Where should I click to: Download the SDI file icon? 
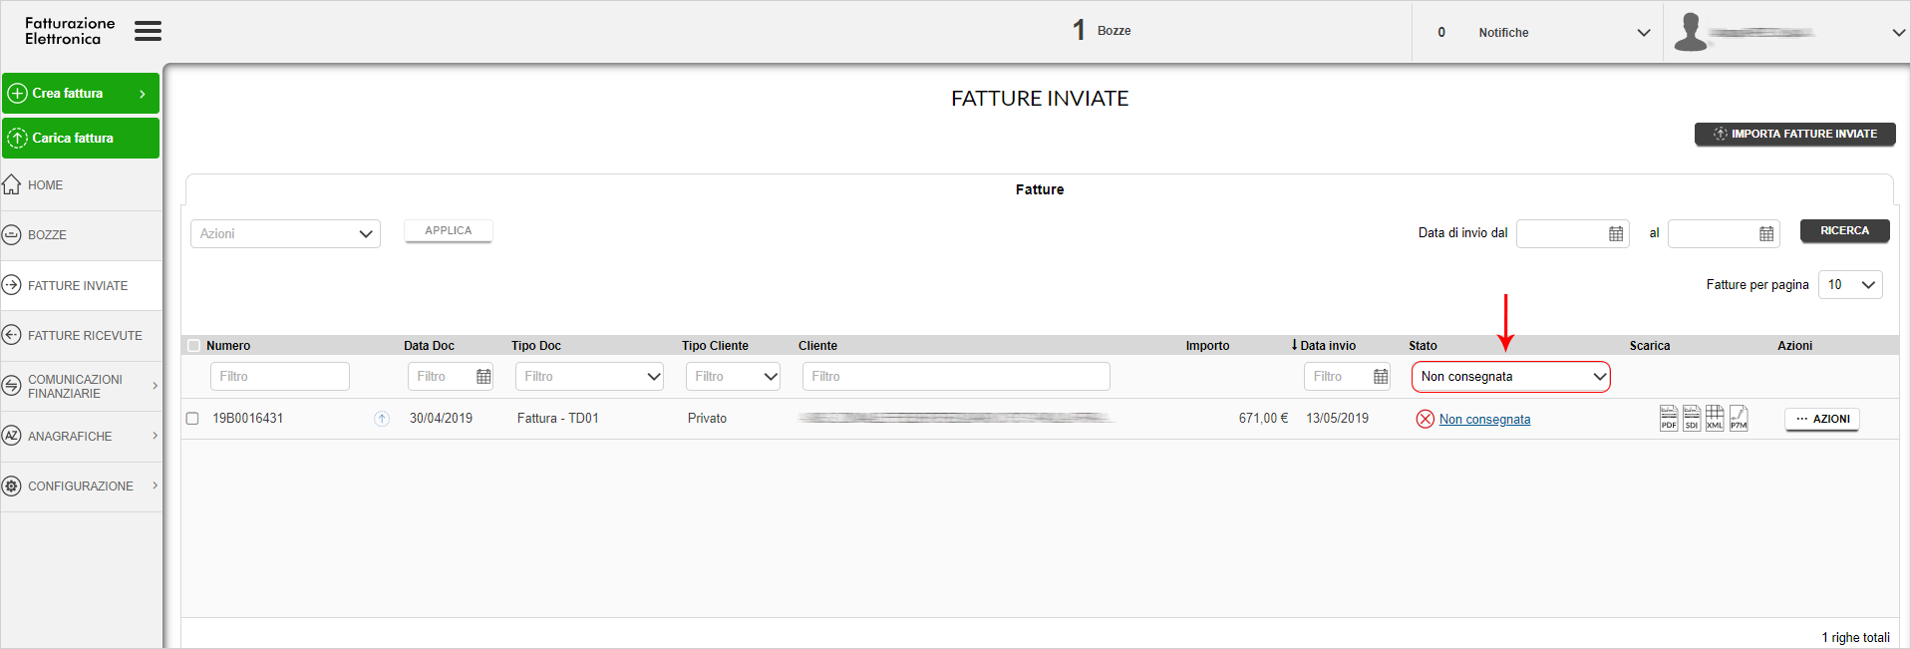coord(1692,418)
